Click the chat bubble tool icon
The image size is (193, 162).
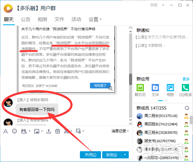[78, 131]
